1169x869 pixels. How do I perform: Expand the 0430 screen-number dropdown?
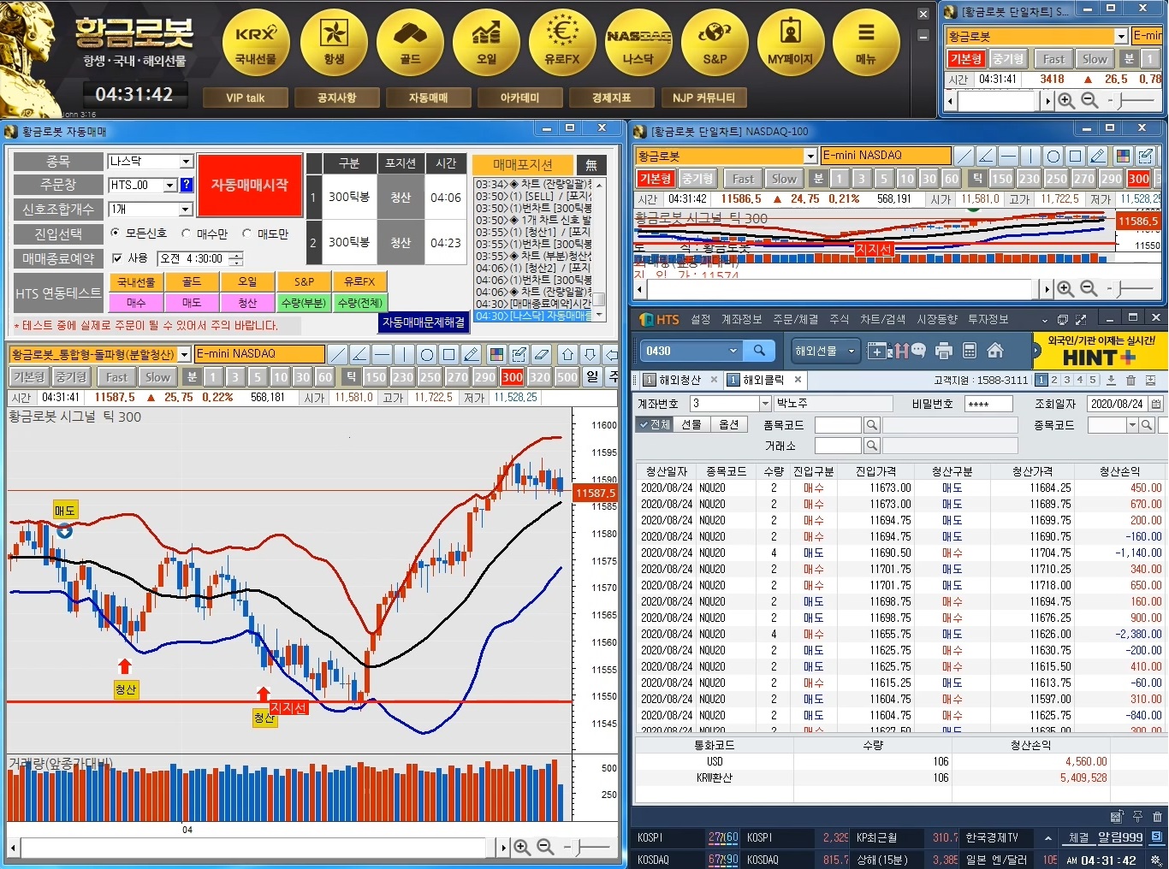[x=733, y=351]
